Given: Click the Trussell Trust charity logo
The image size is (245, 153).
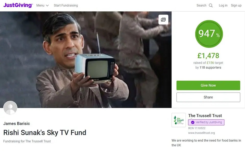Looking at the screenshot, I should [179, 120].
